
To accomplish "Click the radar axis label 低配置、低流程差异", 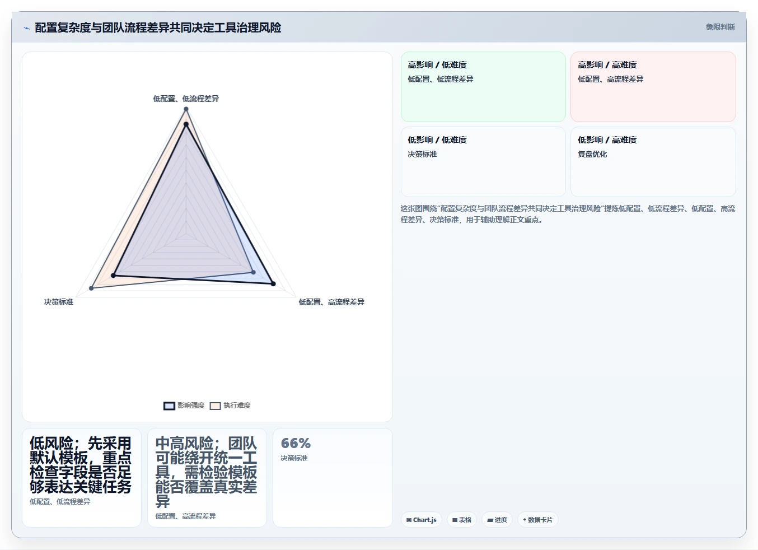I will (x=186, y=99).
